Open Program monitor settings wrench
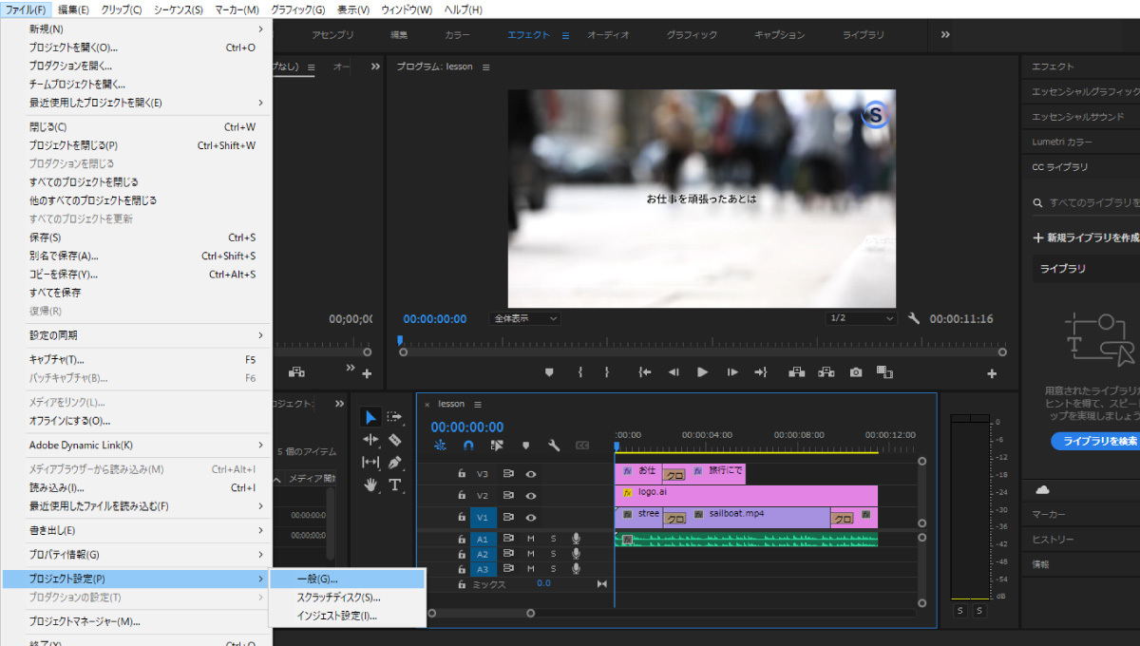The width and height of the screenshot is (1140, 646). click(x=914, y=318)
